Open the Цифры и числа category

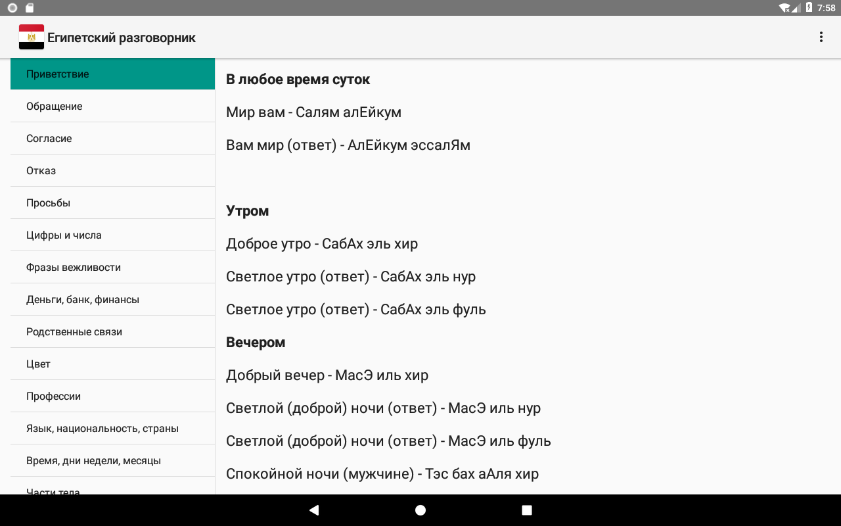(x=112, y=235)
